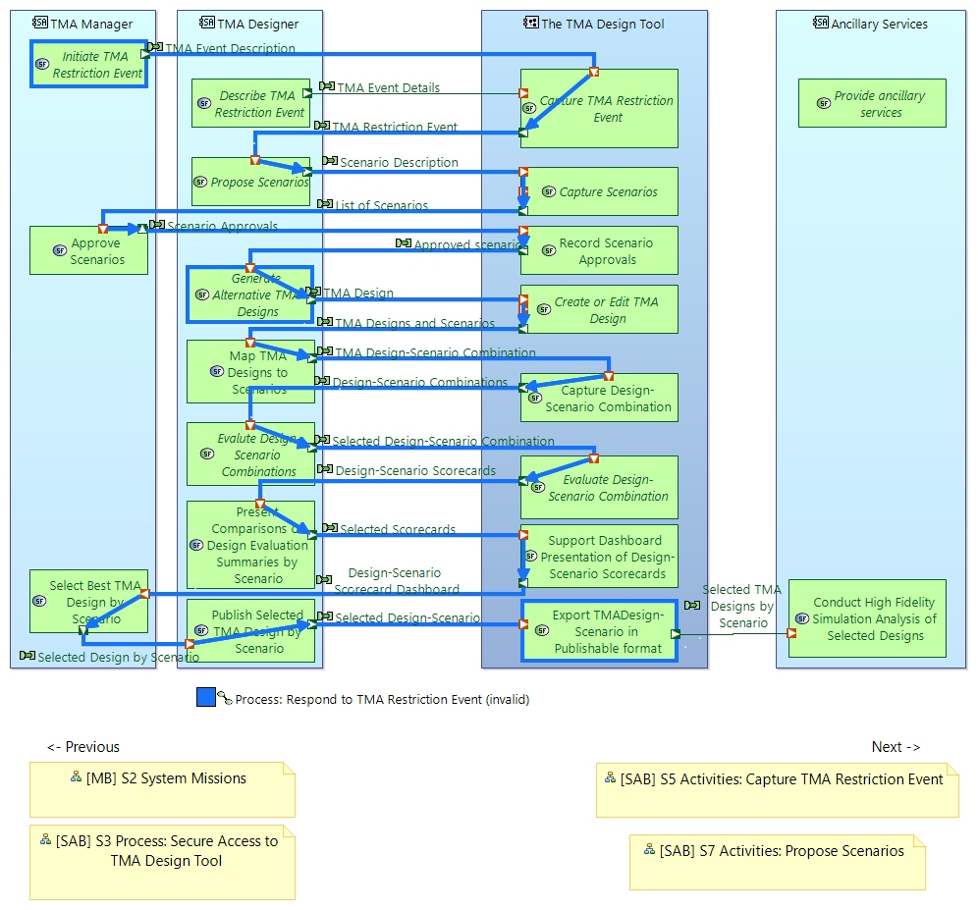Select Provide ancillary services function
This screenshot has width=978, height=910.
point(873,103)
